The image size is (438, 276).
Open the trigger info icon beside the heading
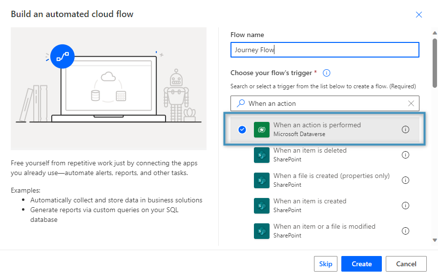pyautogui.click(x=326, y=73)
